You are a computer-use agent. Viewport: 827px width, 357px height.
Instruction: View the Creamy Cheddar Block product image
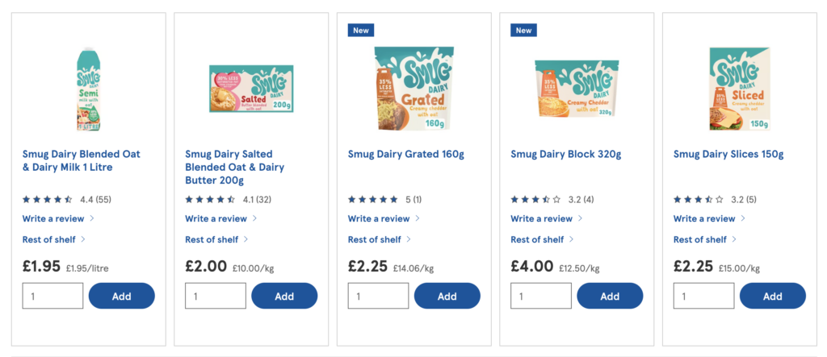coord(577,89)
